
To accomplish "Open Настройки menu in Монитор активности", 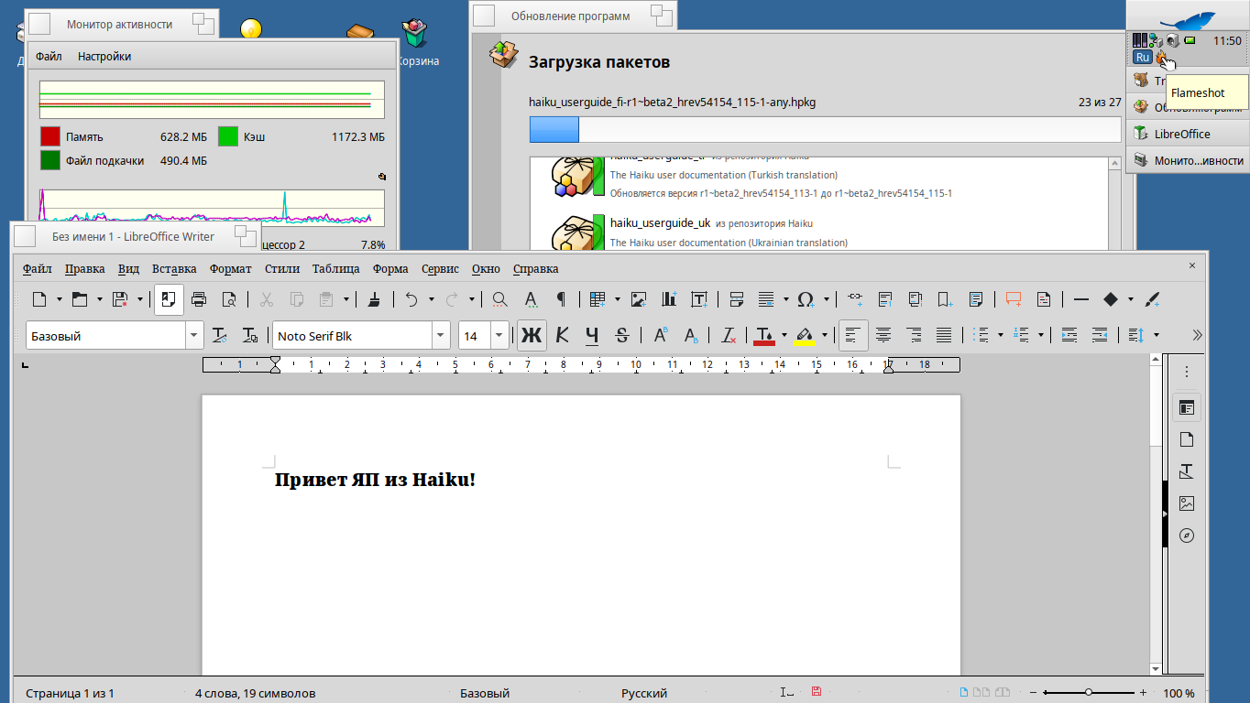I will [x=104, y=57].
